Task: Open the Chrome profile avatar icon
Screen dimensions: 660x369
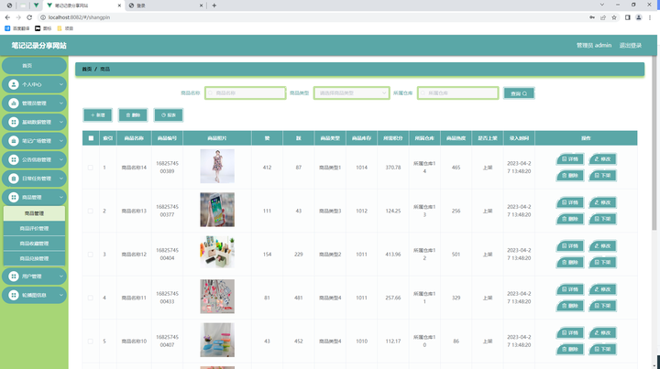Action: tap(639, 17)
